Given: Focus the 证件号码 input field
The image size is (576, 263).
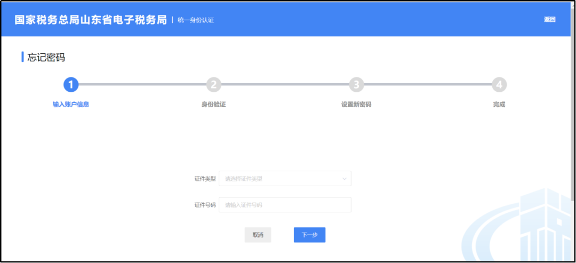Looking at the screenshot, I should tap(285, 205).
